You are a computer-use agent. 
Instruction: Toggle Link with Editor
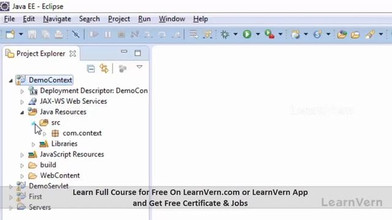click(104, 68)
